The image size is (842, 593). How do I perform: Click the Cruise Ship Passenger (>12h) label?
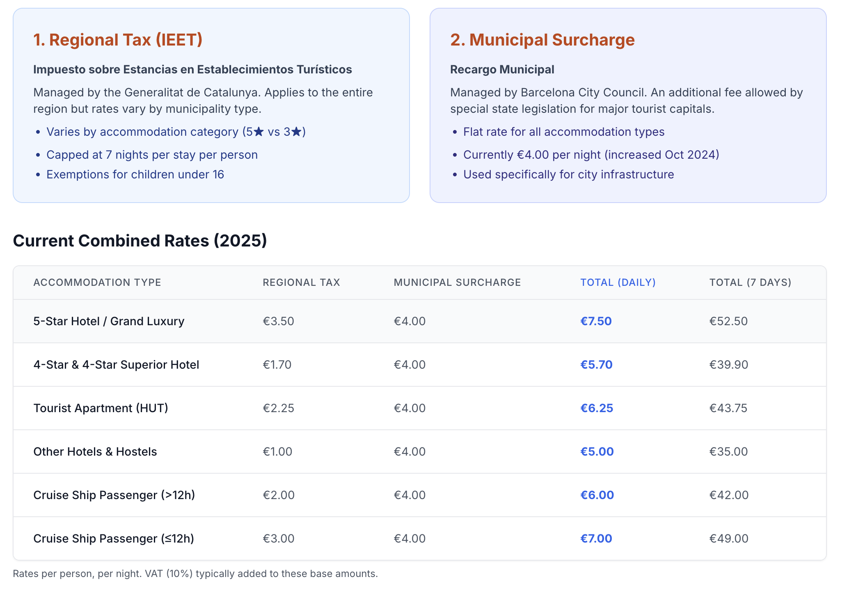114,495
